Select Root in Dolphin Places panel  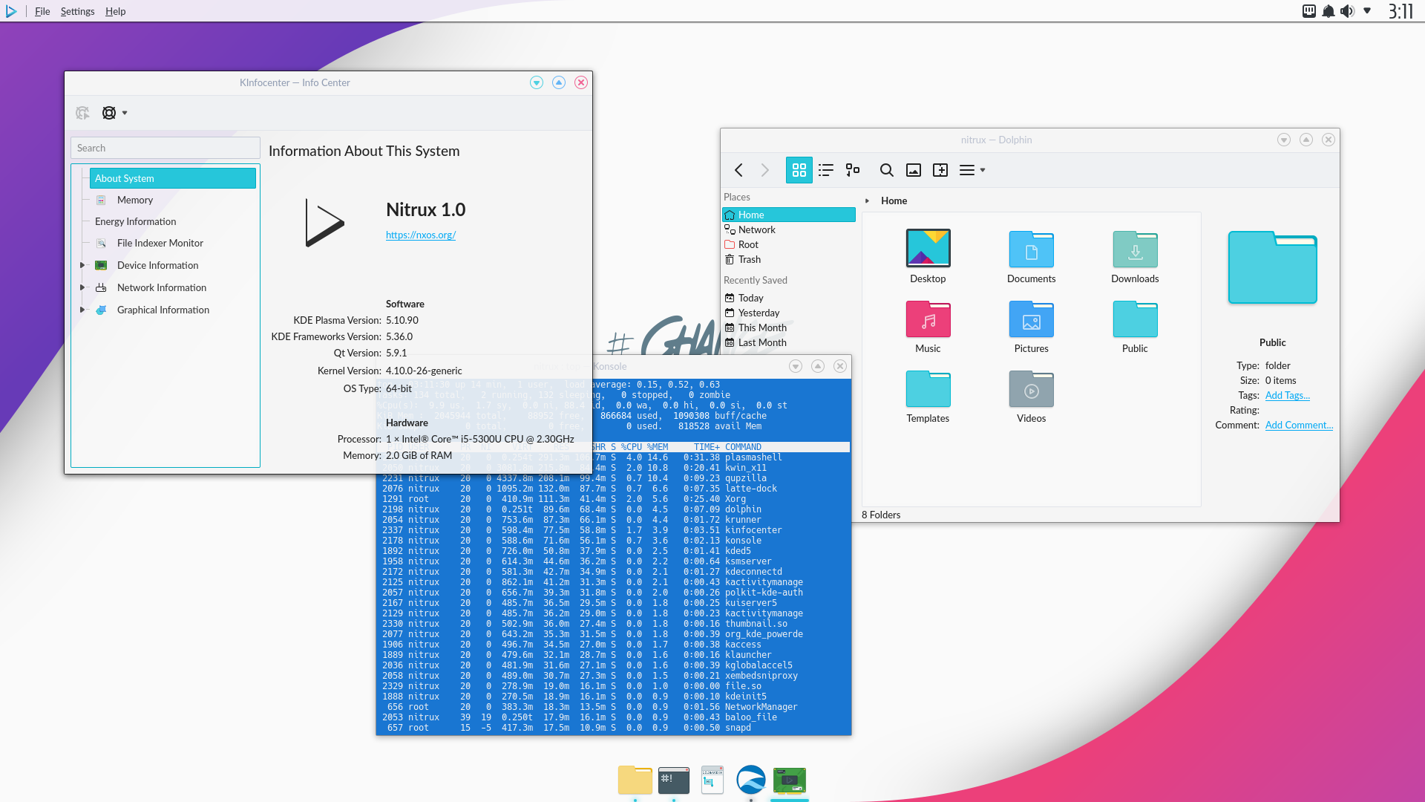[x=789, y=244]
